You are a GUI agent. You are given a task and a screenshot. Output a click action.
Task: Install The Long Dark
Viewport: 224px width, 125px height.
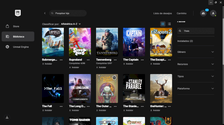click(x=74, y=110)
